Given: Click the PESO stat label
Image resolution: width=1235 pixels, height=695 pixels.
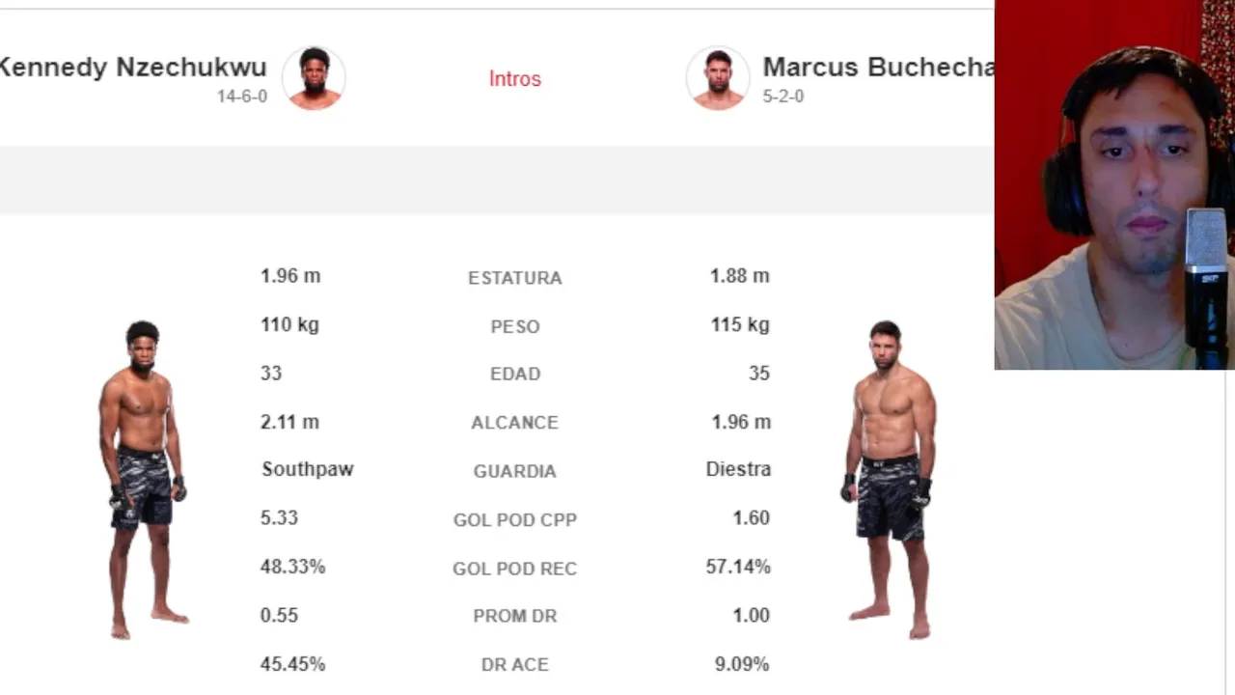Looking at the screenshot, I should [514, 326].
